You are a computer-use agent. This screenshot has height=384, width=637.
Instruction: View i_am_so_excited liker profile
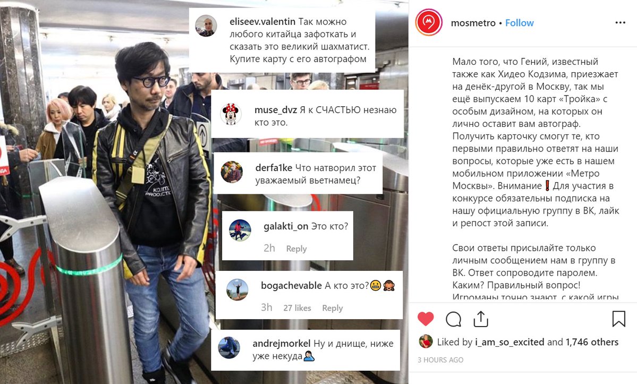pos(509,342)
